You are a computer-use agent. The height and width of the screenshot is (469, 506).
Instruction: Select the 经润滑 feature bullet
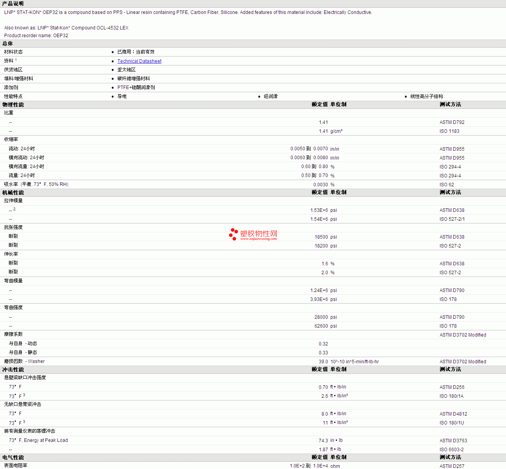pyautogui.click(x=271, y=96)
